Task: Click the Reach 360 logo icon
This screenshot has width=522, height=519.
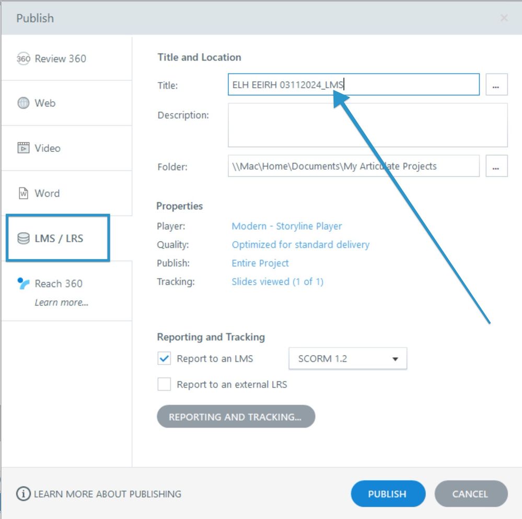Action: point(24,284)
